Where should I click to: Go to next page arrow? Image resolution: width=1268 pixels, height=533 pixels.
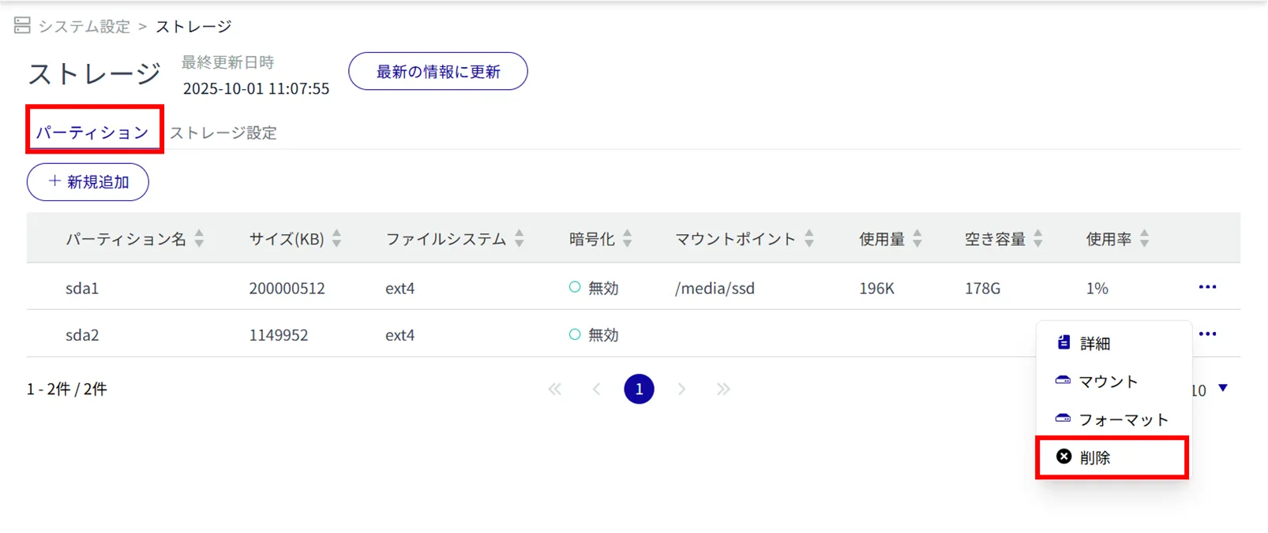681,389
